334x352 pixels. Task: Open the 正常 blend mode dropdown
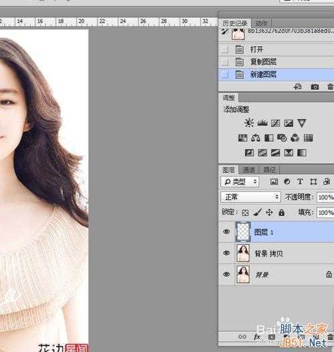point(251,197)
